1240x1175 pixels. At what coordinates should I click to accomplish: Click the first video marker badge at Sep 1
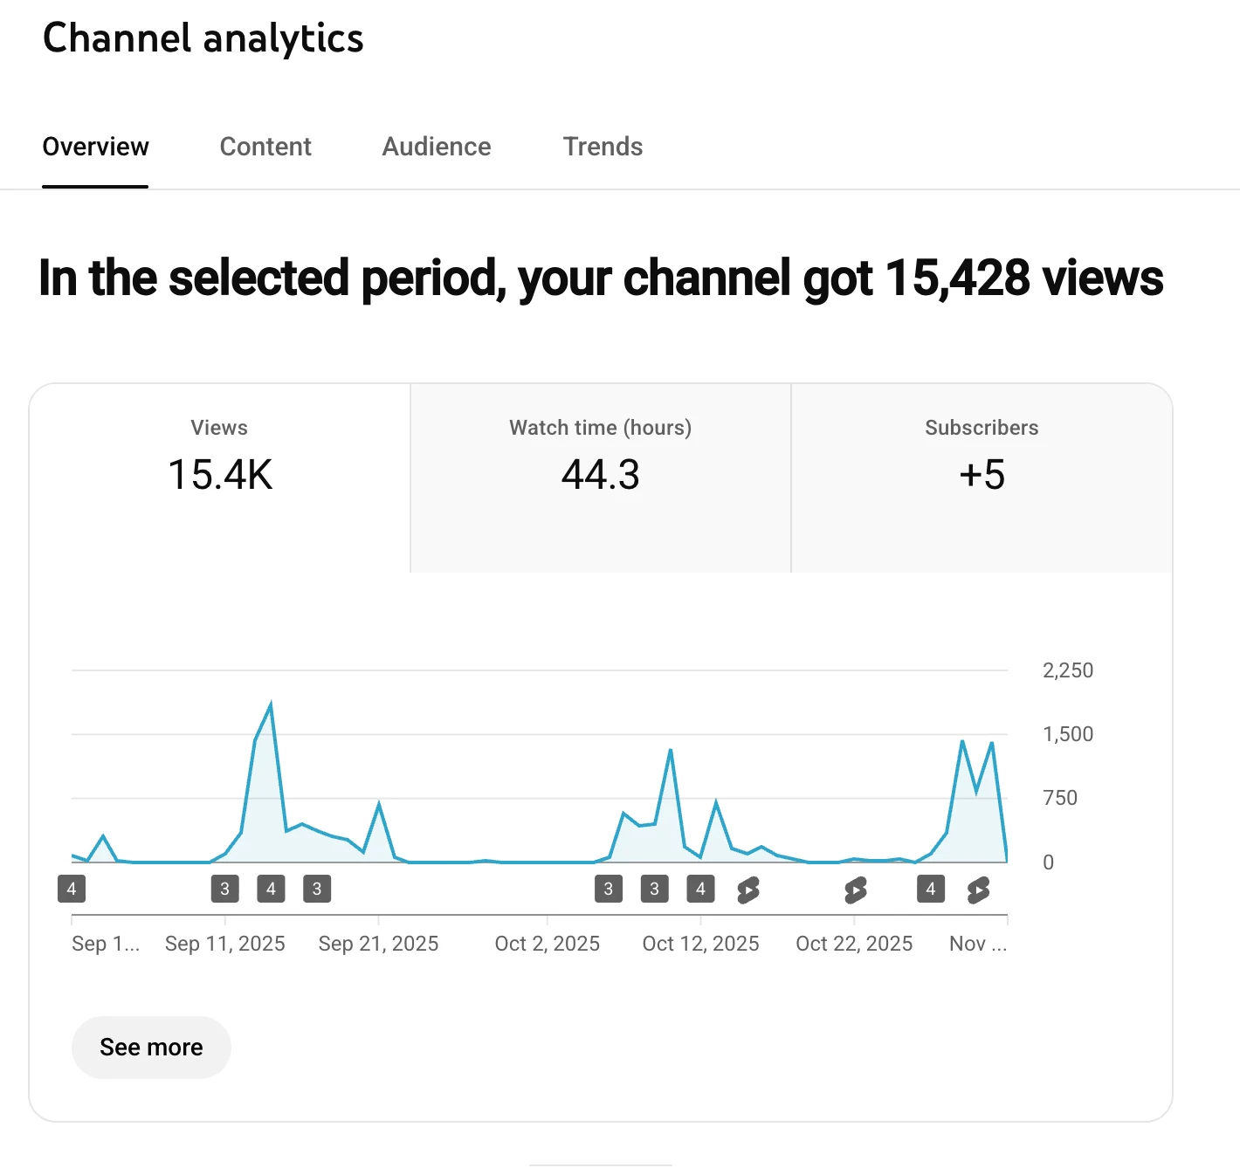pyautogui.click(x=72, y=889)
